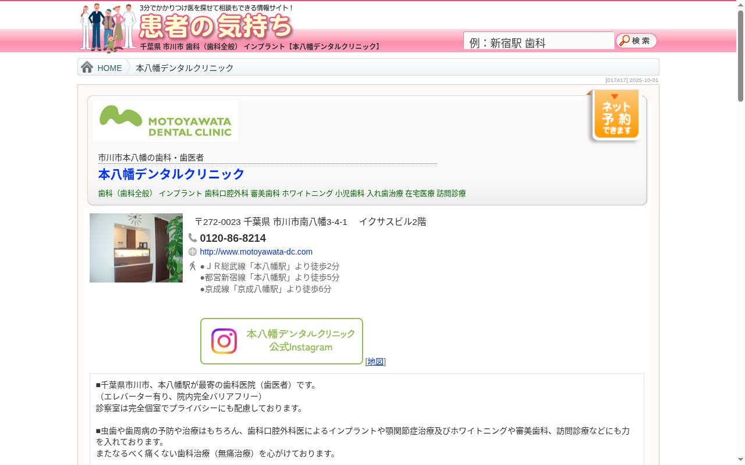The height and width of the screenshot is (465, 745).
Task: Open the clinic's official Instagram banner
Action: tap(282, 341)
